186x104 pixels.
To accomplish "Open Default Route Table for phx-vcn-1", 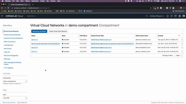I will click(x=101, y=51).
